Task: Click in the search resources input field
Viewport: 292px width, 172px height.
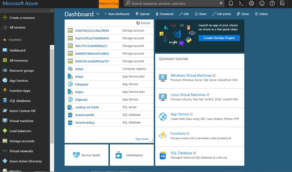Action: coord(173,4)
